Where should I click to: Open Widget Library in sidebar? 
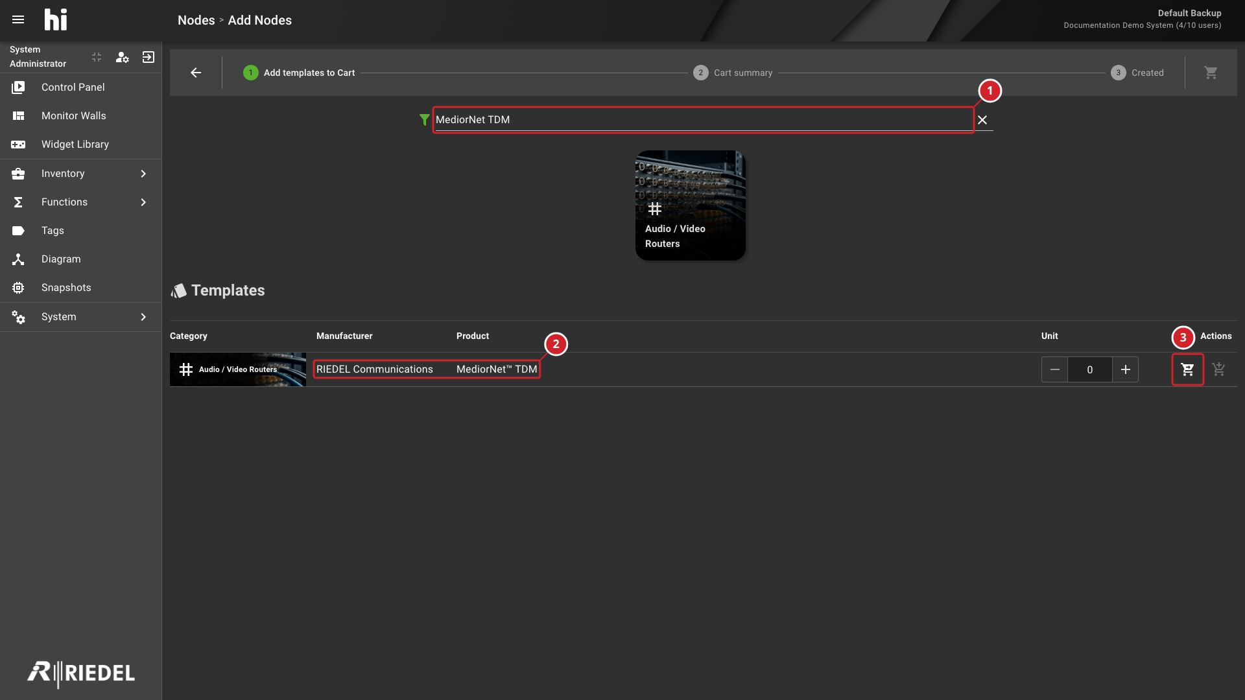tap(80, 145)
